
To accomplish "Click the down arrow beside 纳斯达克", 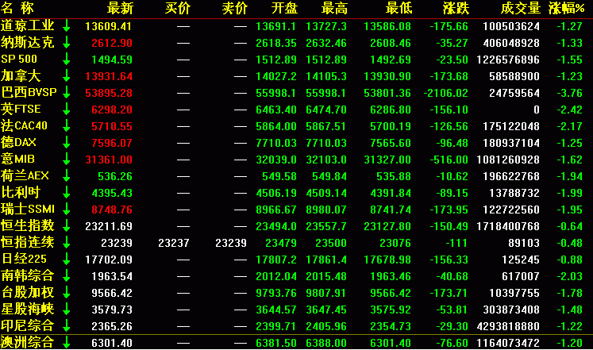I will [x=67, y=42].
